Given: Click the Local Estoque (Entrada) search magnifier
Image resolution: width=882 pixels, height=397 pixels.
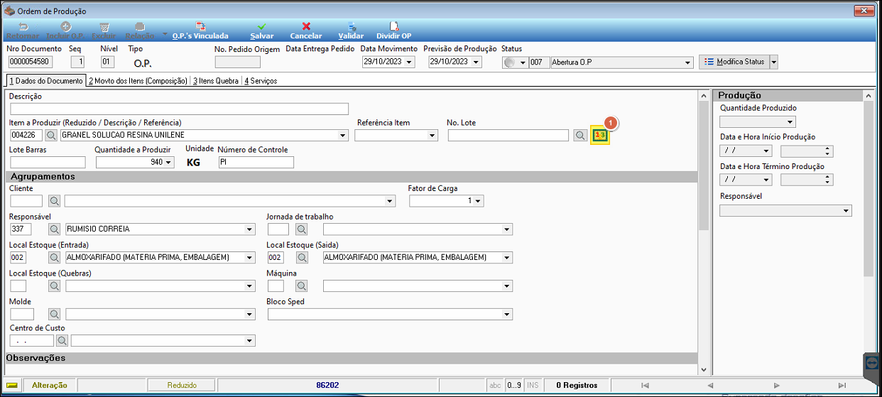Looking at the screenshot, I should 55,258.
